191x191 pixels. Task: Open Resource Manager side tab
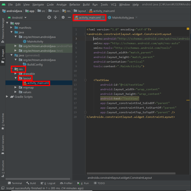tap(3, 30)
